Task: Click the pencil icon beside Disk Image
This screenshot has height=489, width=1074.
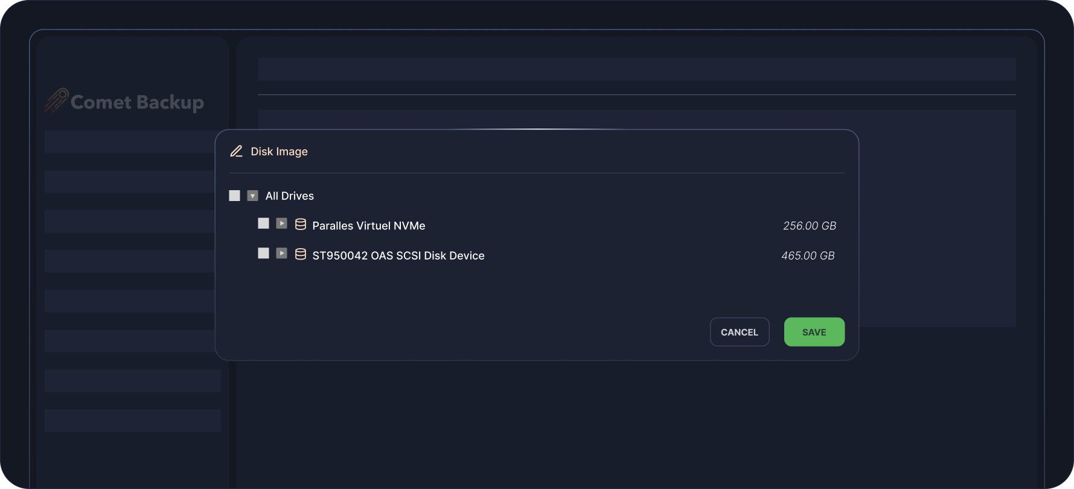Action: [x=236, y=152]
